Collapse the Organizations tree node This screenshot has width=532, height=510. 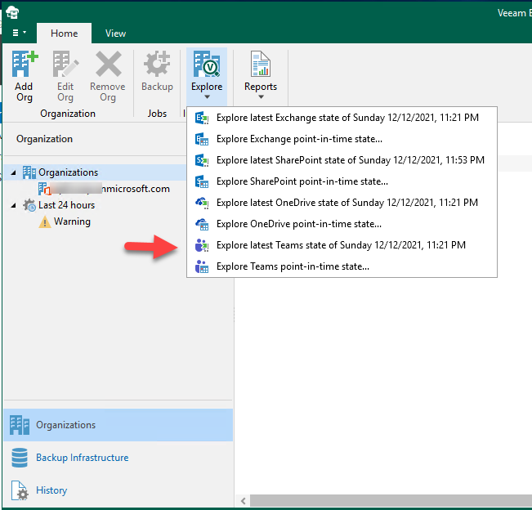14,172
